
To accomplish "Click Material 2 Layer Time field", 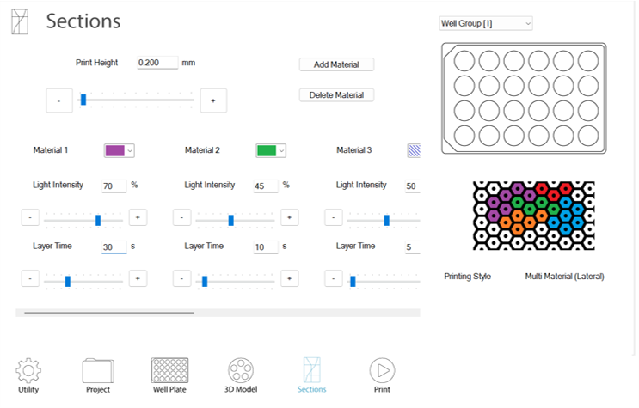I will pos(265,247).
